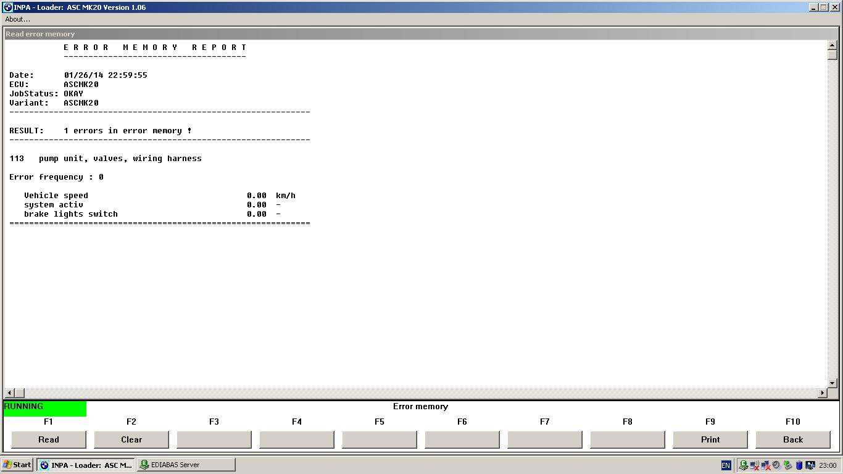Click the display monitor tray icon
The height and width of the screenshot is (474, 843).
click(x=810, y=465)
